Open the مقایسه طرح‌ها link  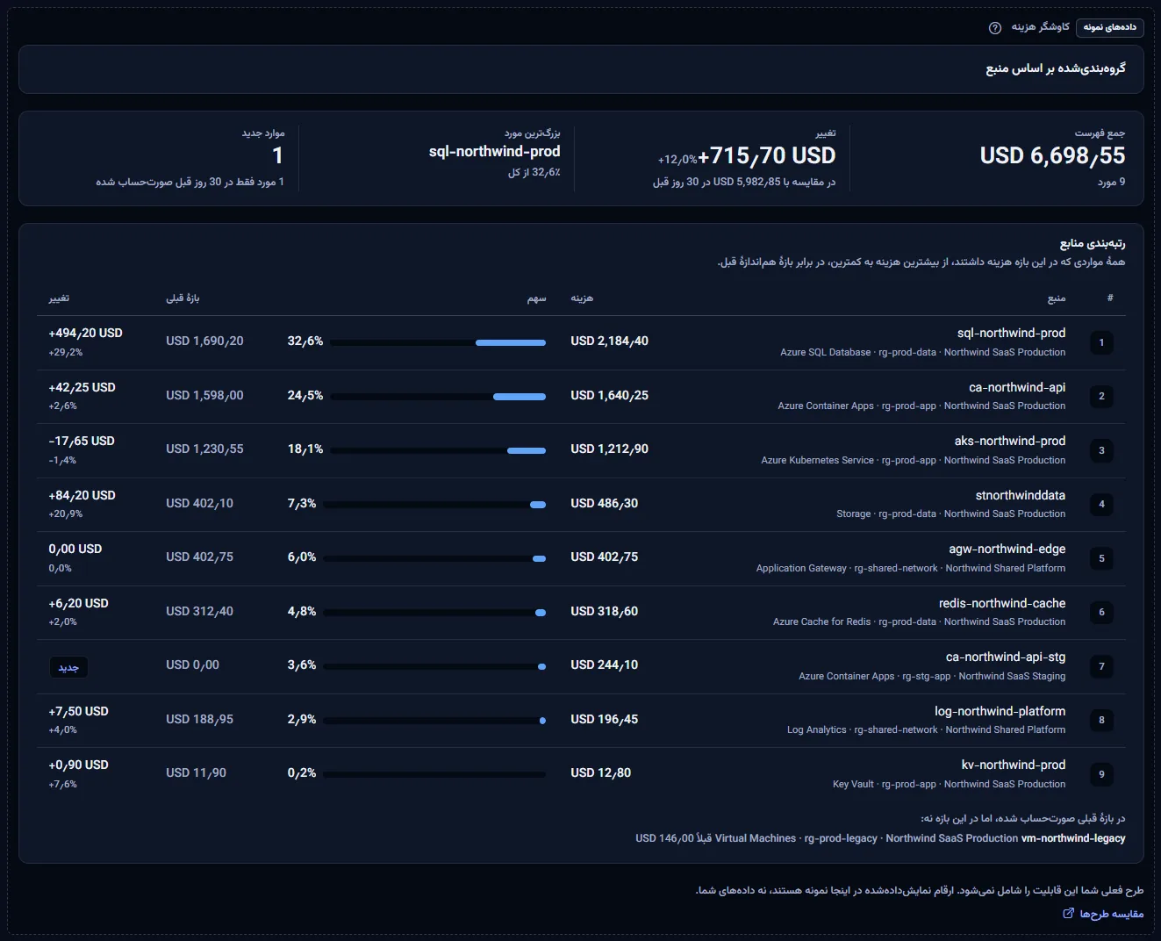(1103, 914)
